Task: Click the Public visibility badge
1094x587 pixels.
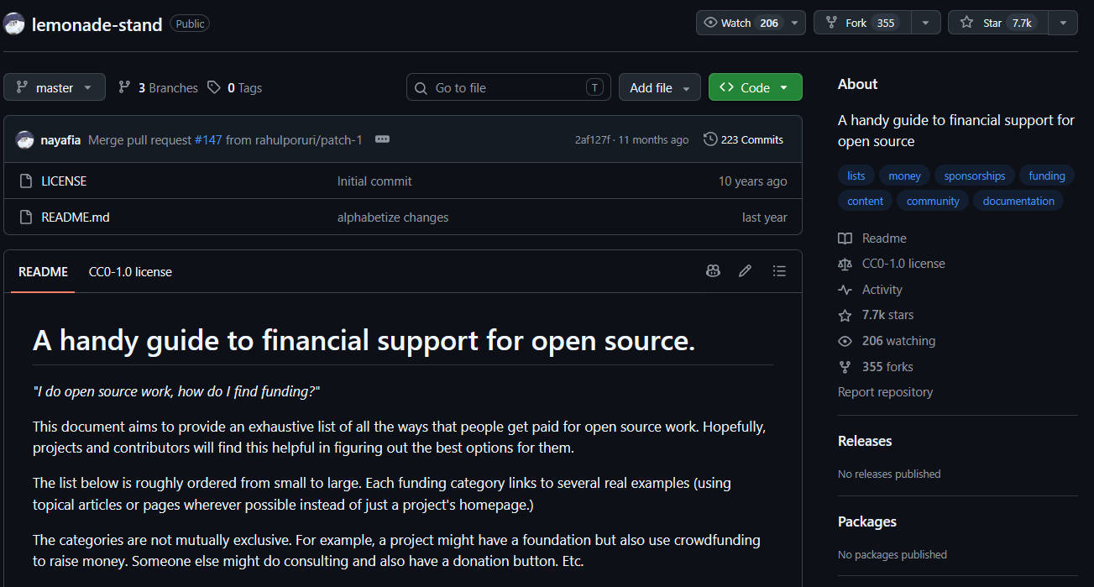Action: coord(190,24)
